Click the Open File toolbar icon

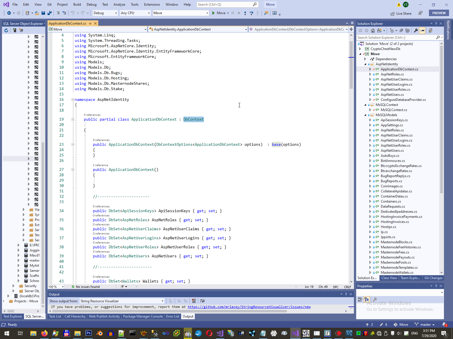(37, 13)
